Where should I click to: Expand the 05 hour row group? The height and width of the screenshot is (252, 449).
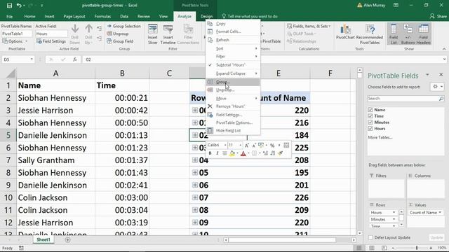tap(195, 173)
